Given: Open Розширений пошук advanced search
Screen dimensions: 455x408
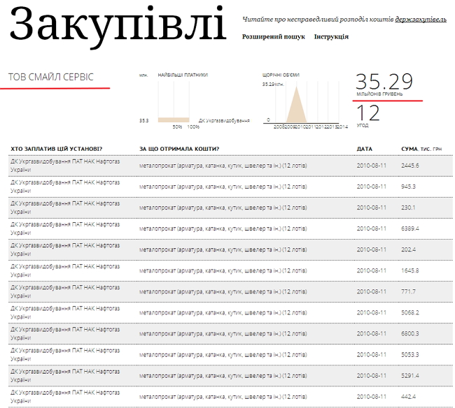Looking at the screenshot, I should (x=273, y=36).
